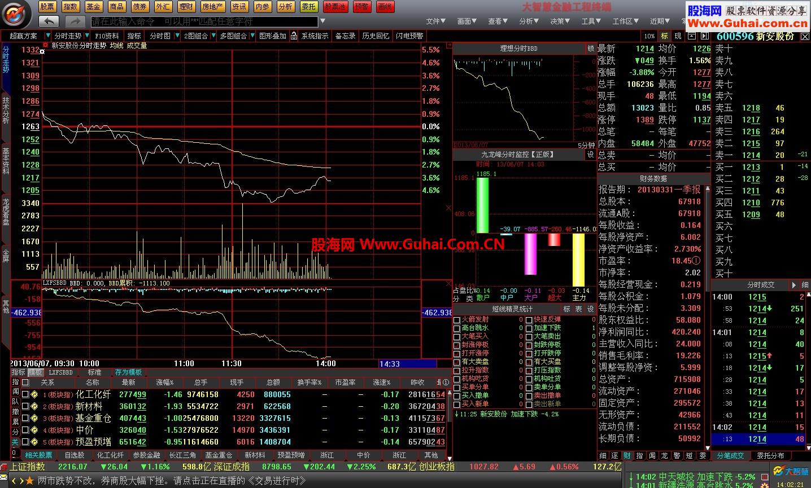Viewport: 811px width, 488px height.
Task: Click the 锁 lock button on 理想分时BBD
Action: point(591,49)
